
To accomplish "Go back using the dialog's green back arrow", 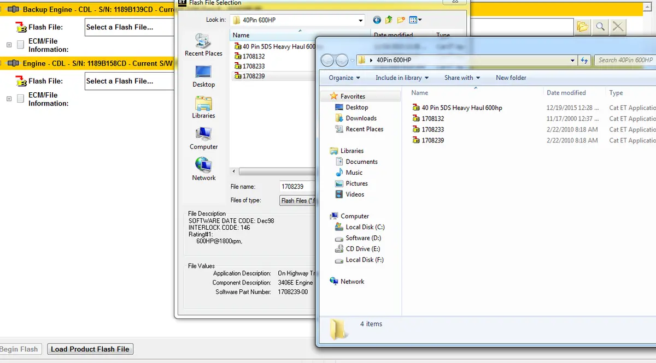I will [377, 20].
